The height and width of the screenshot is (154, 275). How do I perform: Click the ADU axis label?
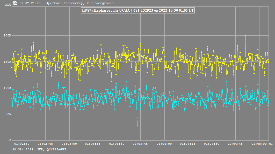coord(8,5)
